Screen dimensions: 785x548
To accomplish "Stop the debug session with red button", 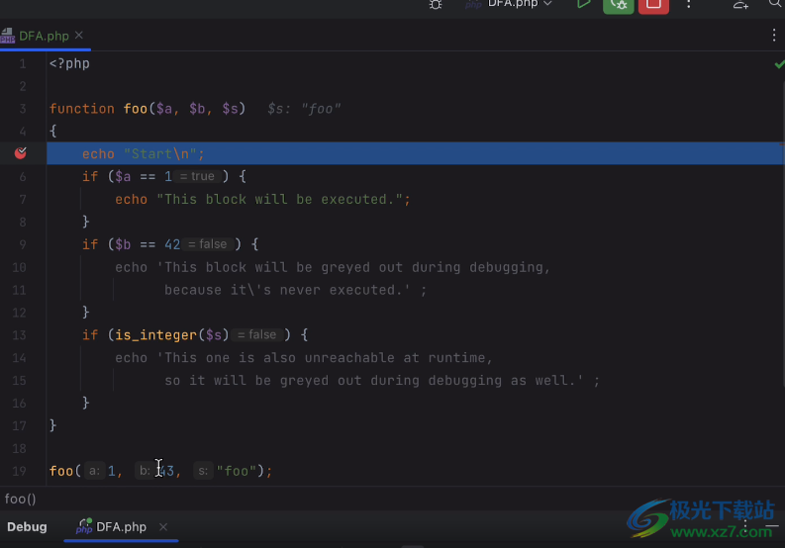I will coord(653,5).
